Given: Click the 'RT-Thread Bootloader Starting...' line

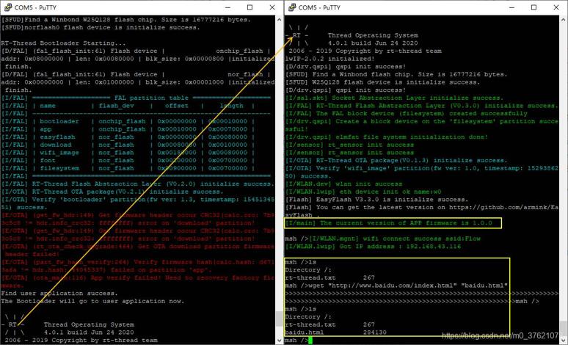Looking at the screenshot, I should coord(63,43).
